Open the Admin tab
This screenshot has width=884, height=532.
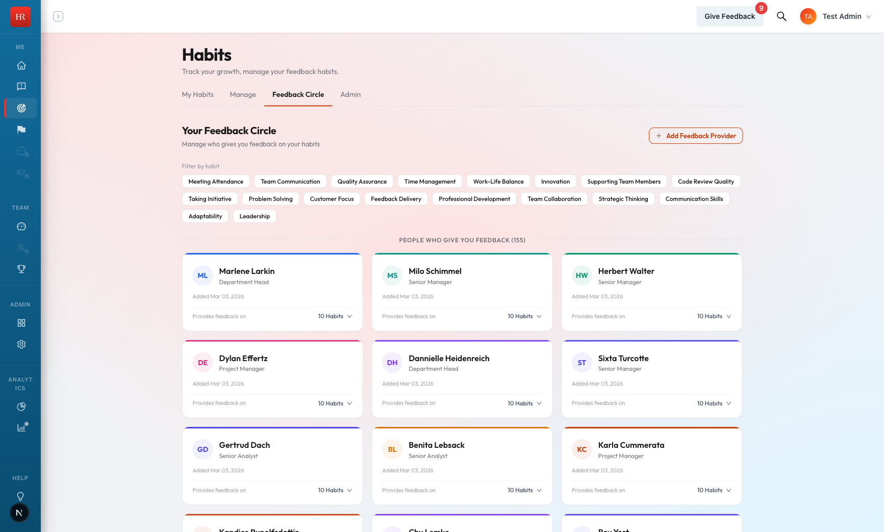coord(350,94)
